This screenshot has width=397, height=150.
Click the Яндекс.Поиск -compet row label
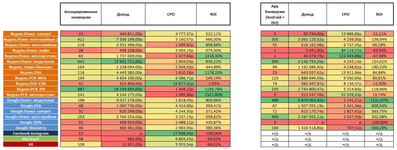[31, 34]
